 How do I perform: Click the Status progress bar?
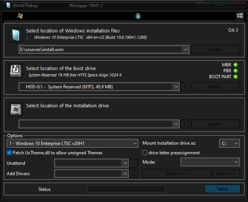(x=126, y=189)
